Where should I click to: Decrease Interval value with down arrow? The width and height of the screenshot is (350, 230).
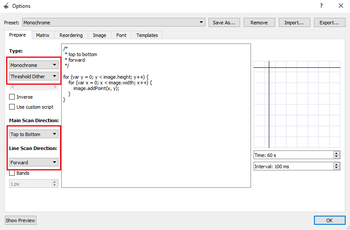[336, 168]
